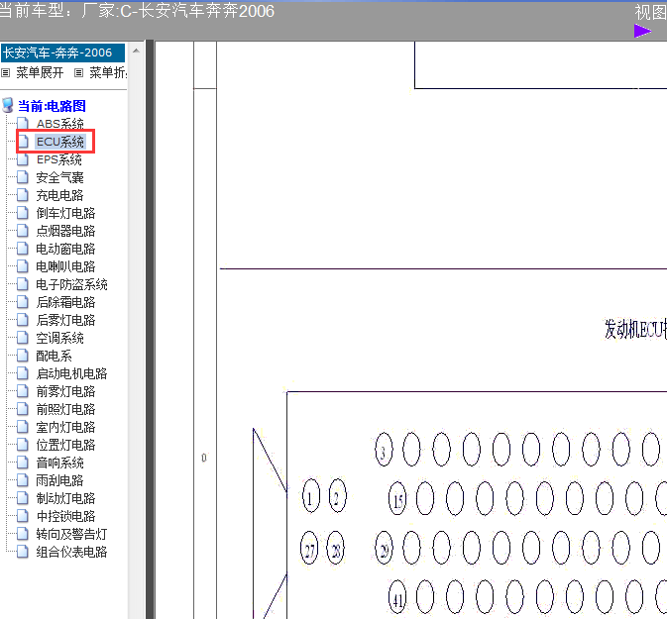Open the 前雾灯电路 entry

coord(66,391)
